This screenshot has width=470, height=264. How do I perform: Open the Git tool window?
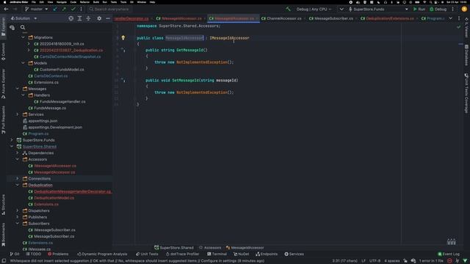15,254
